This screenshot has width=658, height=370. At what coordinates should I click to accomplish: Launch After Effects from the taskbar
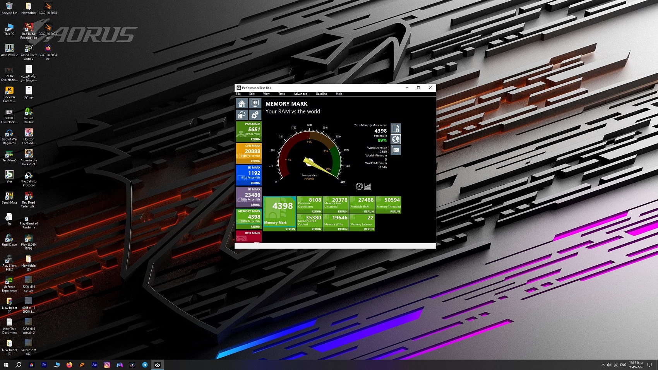(x=94, y=365)
